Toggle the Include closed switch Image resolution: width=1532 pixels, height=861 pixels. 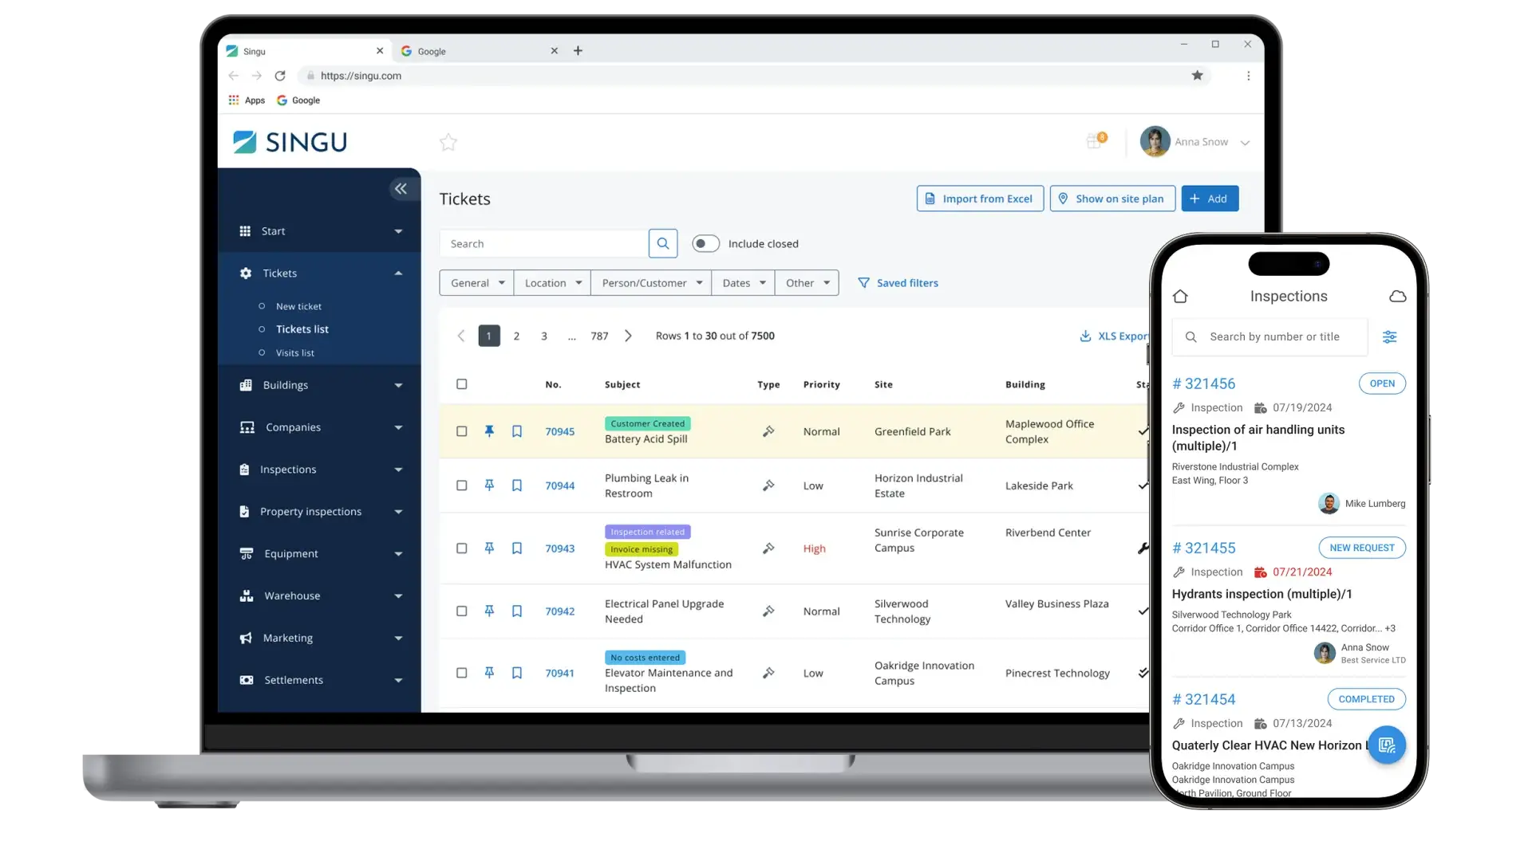705,244
